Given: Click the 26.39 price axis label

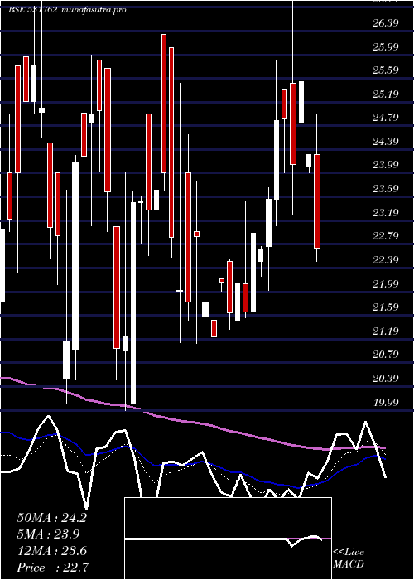Looking at the screenshot, I should [x=386, y=23].
